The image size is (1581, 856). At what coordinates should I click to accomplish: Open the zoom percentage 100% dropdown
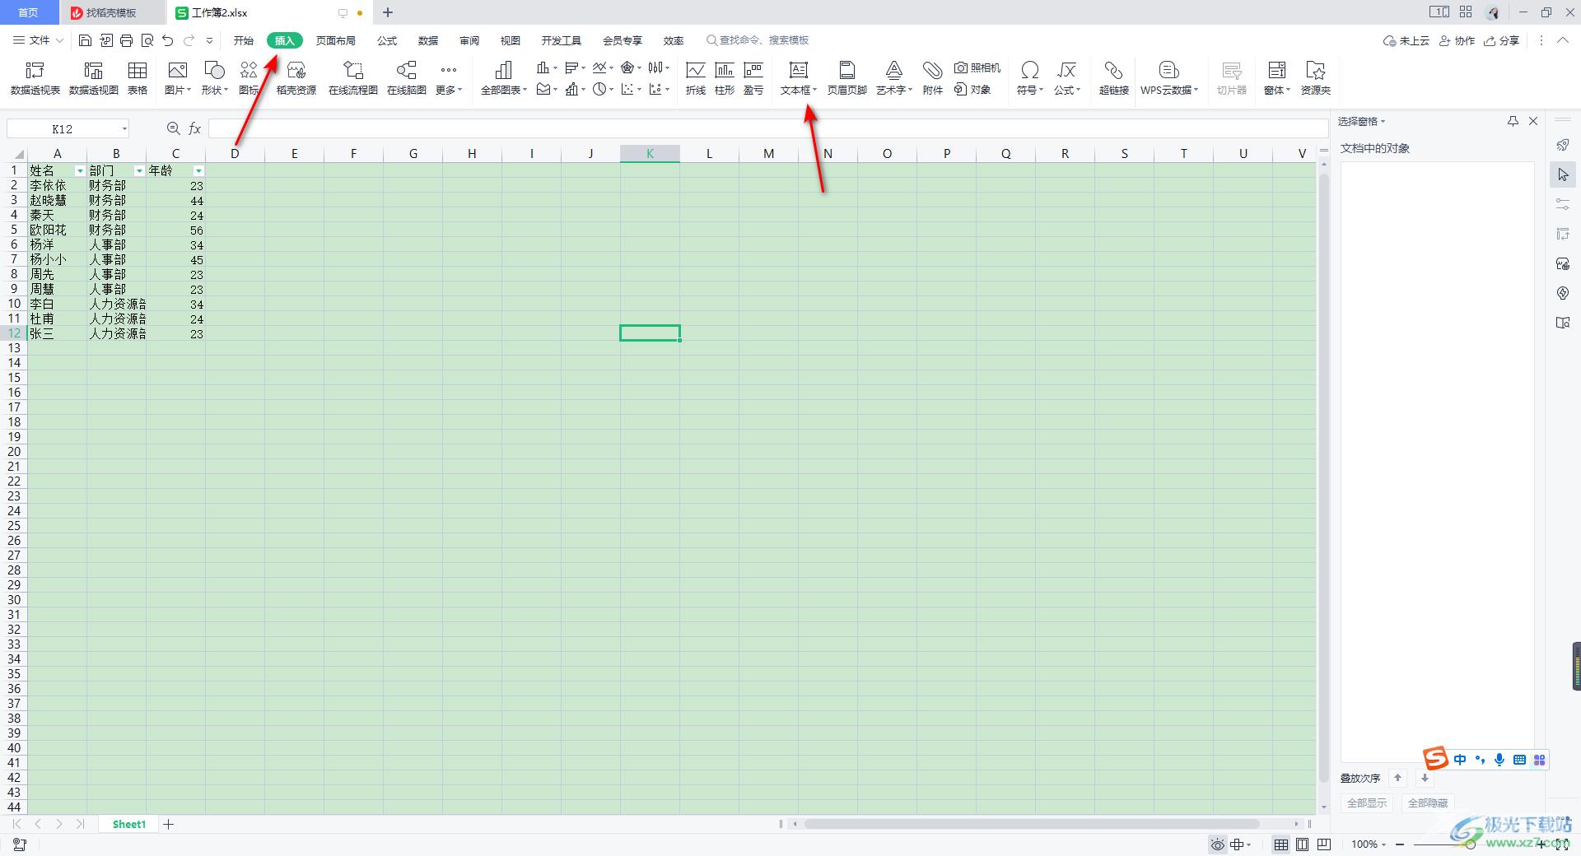pyautogui.click(x=1369, y=844)
